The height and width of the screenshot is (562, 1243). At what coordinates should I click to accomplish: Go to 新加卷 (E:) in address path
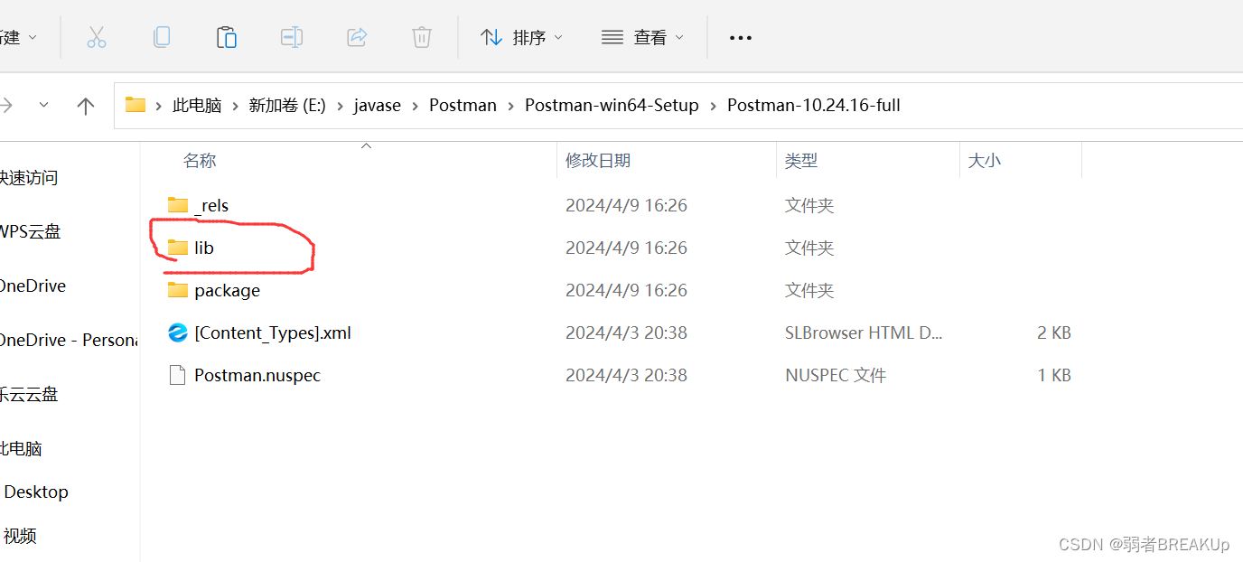click(x=287, y=106)
